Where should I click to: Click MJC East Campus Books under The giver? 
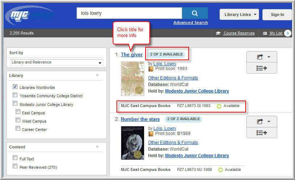[146, 106]
